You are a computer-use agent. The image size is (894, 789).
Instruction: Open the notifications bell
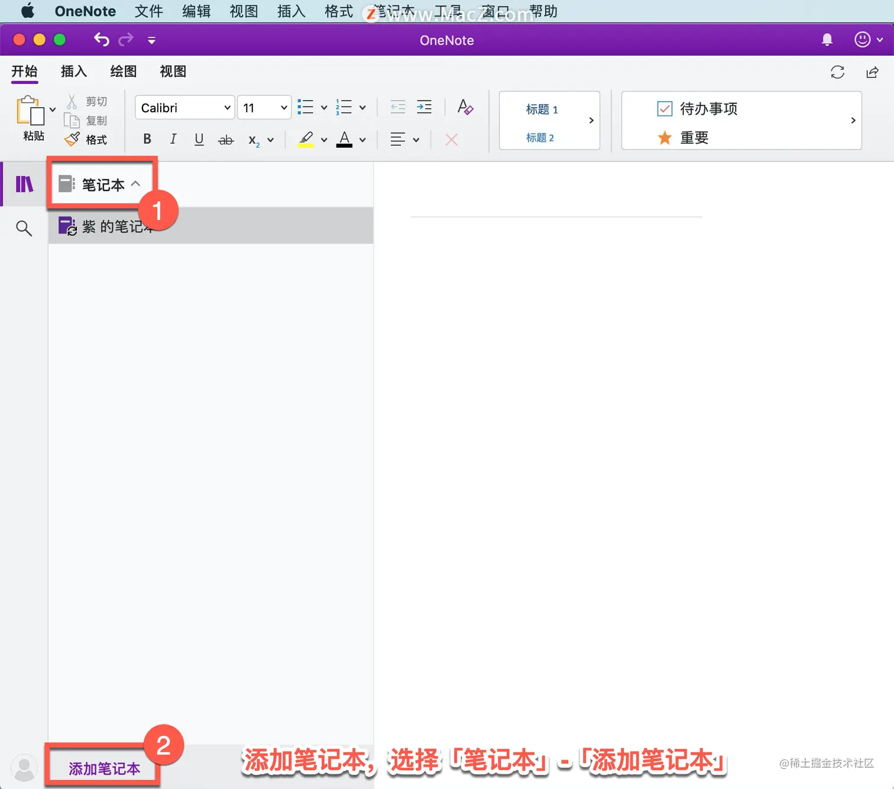click(x=827, y=40)
